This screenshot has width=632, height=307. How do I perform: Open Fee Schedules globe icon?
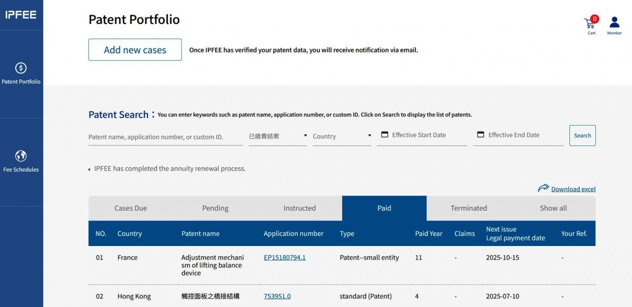pos(21,156)
